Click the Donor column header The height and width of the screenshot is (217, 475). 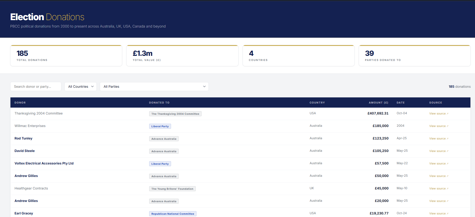click(x=20, y=103)
